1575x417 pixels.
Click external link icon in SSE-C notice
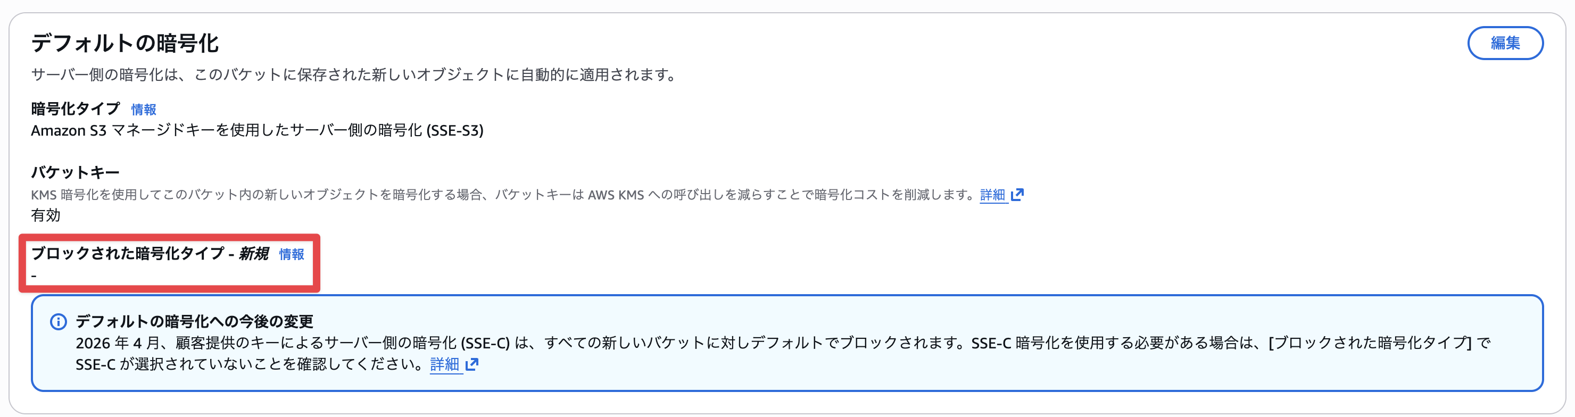click(471, 364)
